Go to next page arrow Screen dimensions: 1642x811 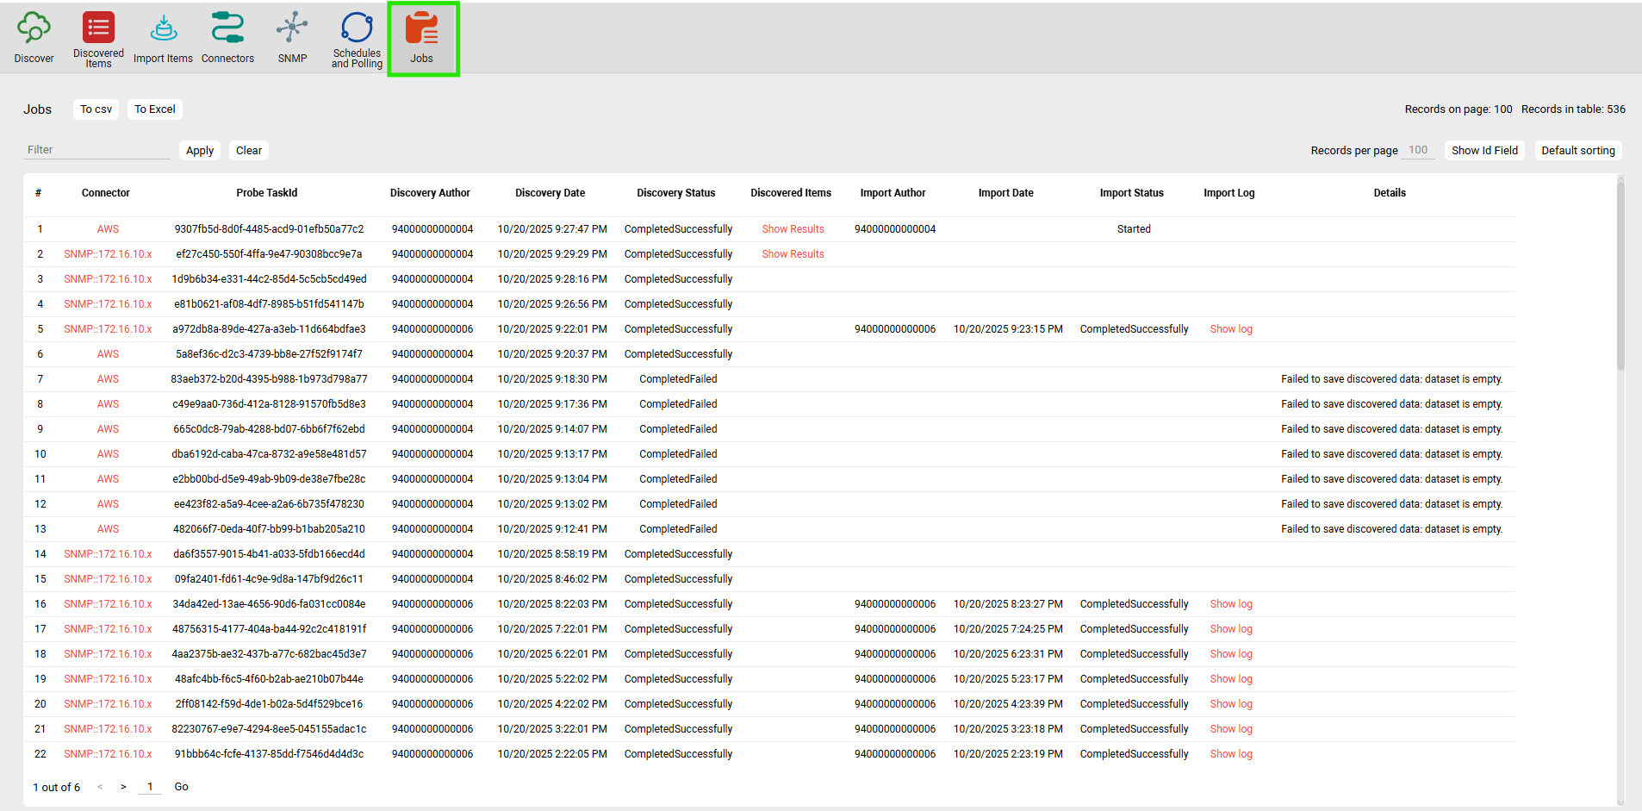pos(123,787)
